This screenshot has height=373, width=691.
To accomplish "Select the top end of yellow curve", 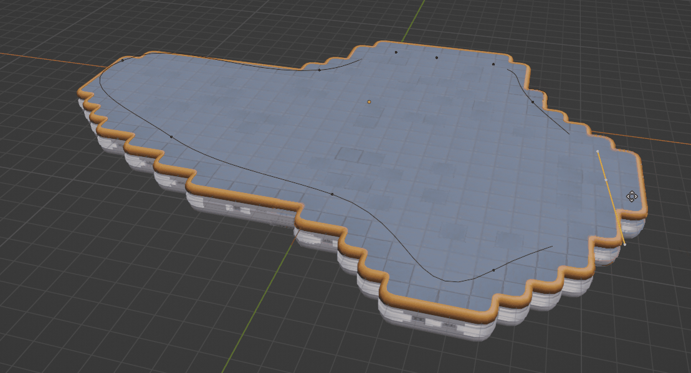I will click(598, 151).
